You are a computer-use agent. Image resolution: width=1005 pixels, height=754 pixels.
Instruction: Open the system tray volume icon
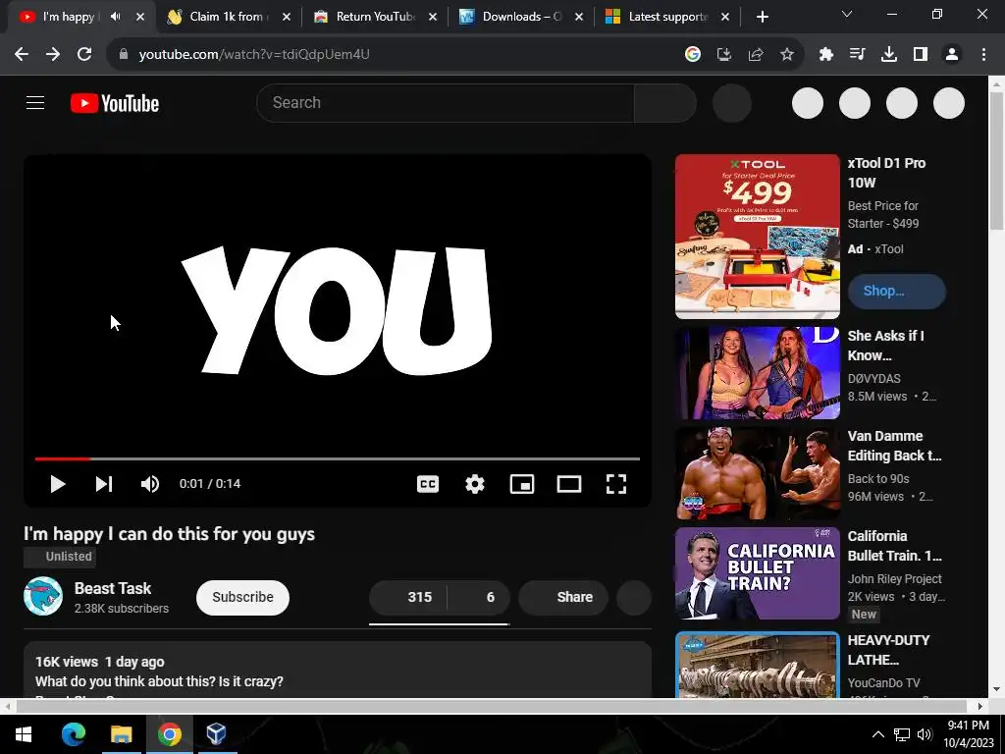[x=925, y=734]
